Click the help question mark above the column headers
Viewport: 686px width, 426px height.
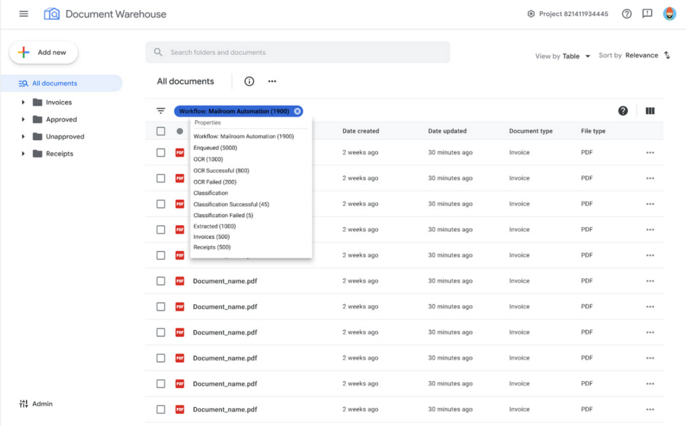pos(623,111)
